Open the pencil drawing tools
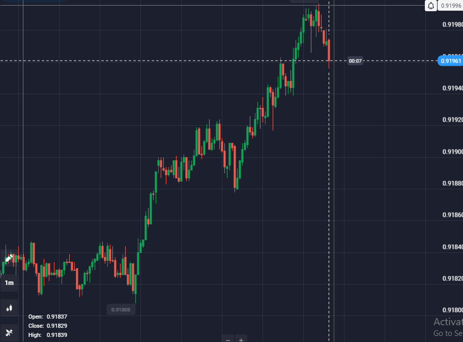The height and width of the screenshot is (342, 463). tap(9, 258)
